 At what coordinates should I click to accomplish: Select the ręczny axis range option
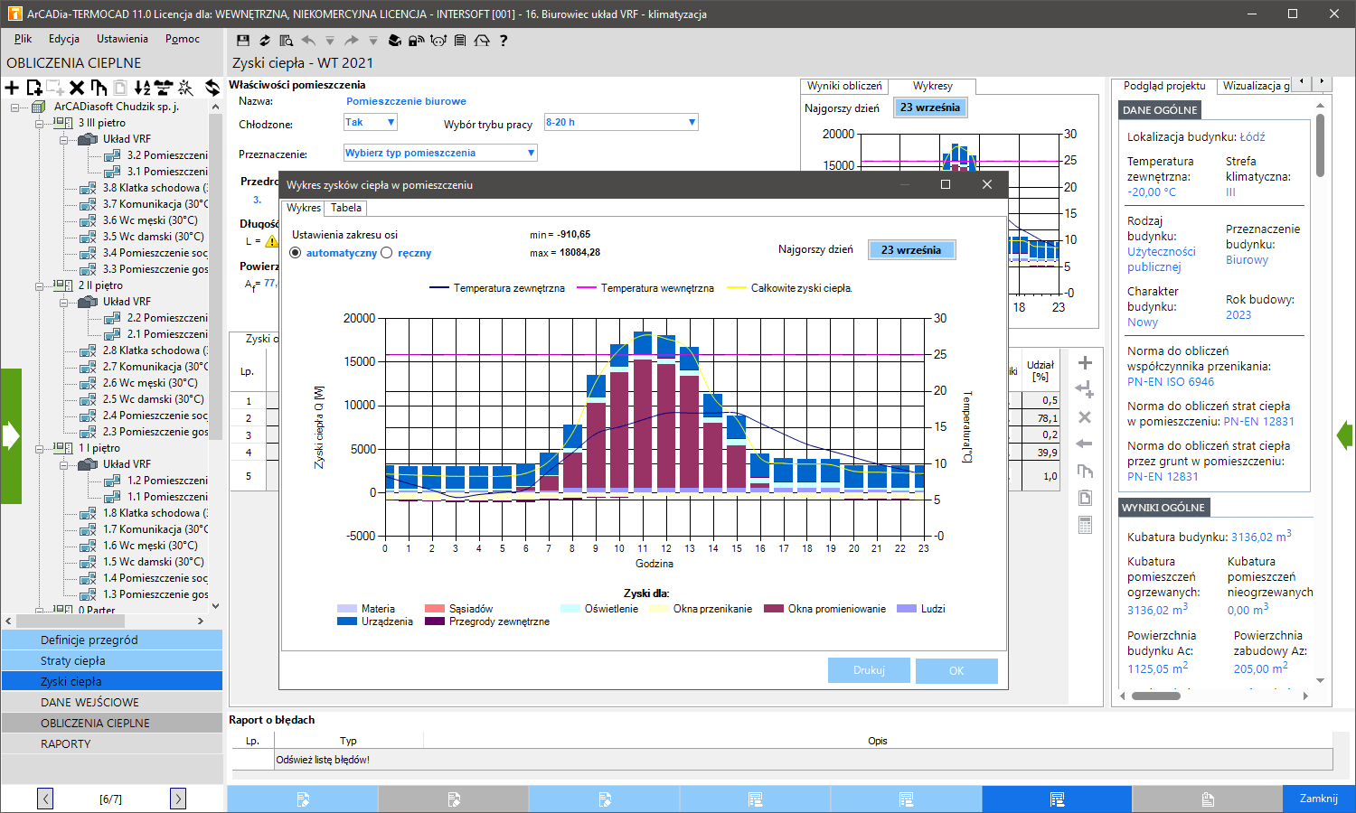point(387,253)
